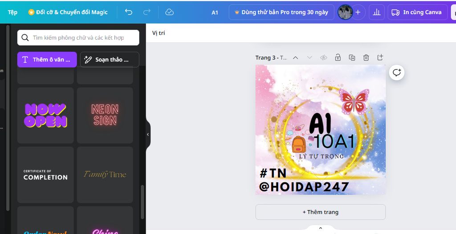456x234 pixels.
Task: Edit the Trang 3 page title
Action: click(271, 57)
